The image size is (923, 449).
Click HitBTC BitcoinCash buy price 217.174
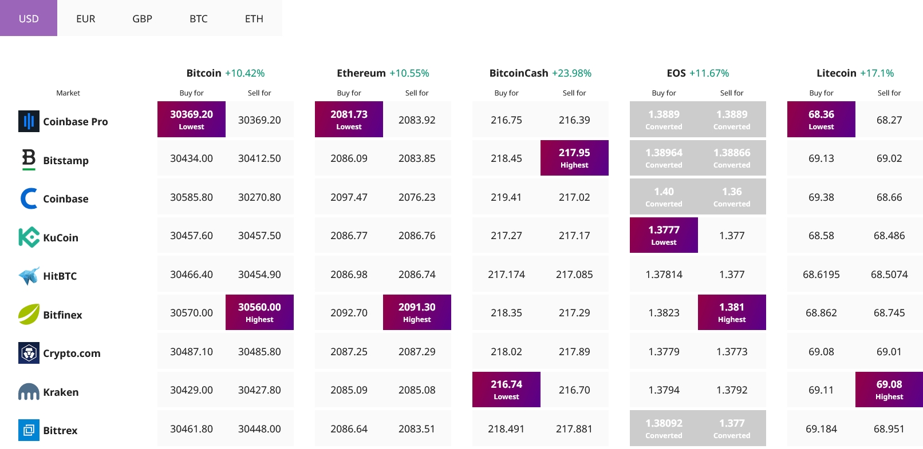506,274
